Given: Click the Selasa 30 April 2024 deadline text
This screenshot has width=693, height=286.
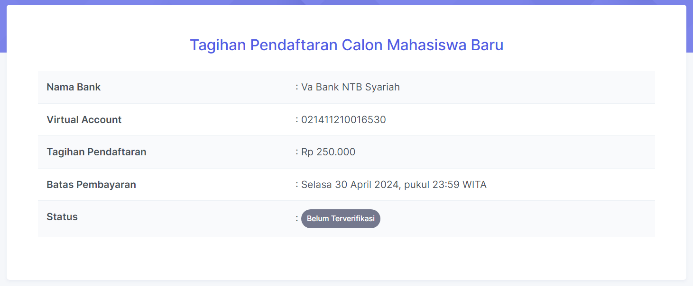Looking at the screenshot, I should click(x=350, y=185).
